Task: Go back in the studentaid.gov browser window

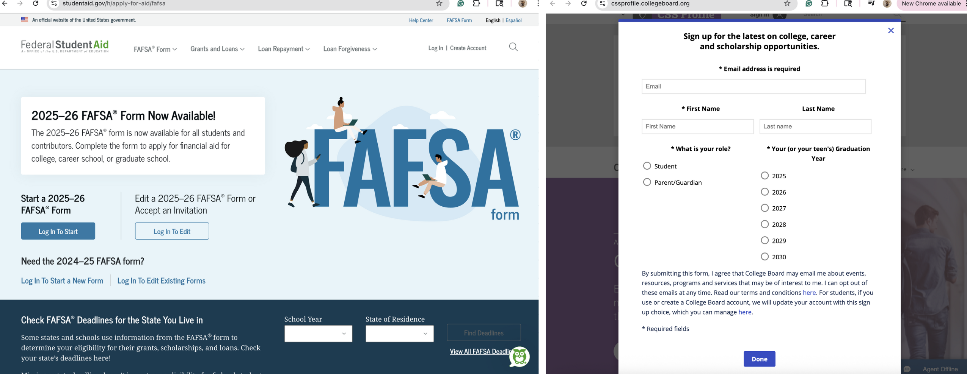Action: (x=5, y=3)
